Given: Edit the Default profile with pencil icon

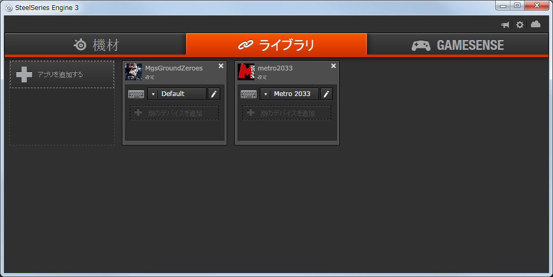Looking at the screenshot, I should tap(214, 94).
